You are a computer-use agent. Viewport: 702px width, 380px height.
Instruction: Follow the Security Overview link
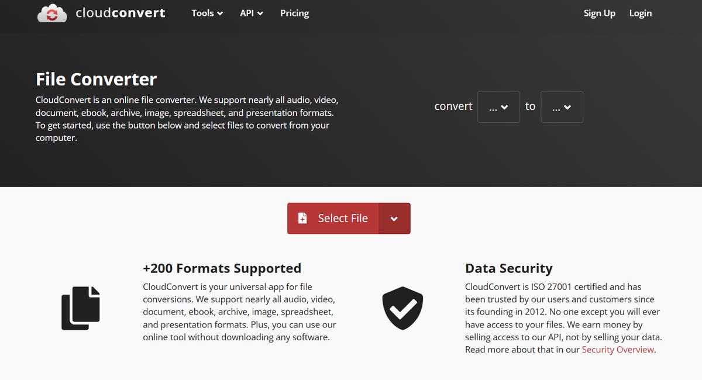click(618, 350)
